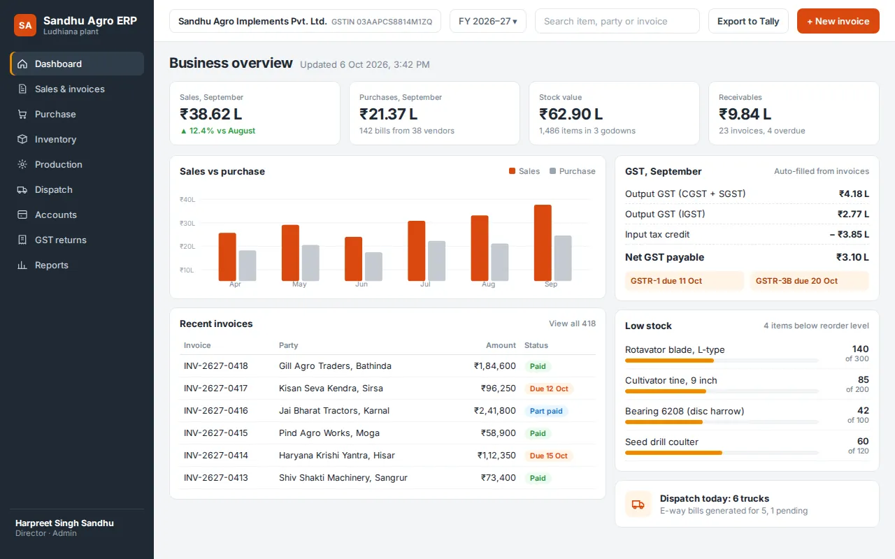
Task: Open invoice INV-2627-0414
Action: click(216, 456)
